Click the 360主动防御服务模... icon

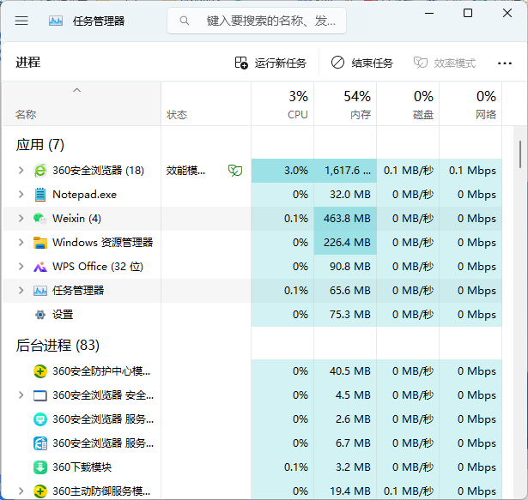pyautogui.click(x=40, y=491)
